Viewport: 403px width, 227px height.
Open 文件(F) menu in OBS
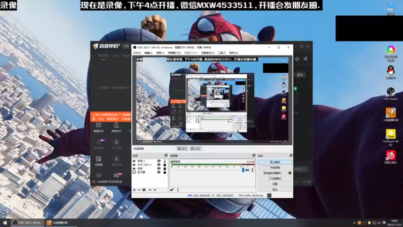(137, 53)
